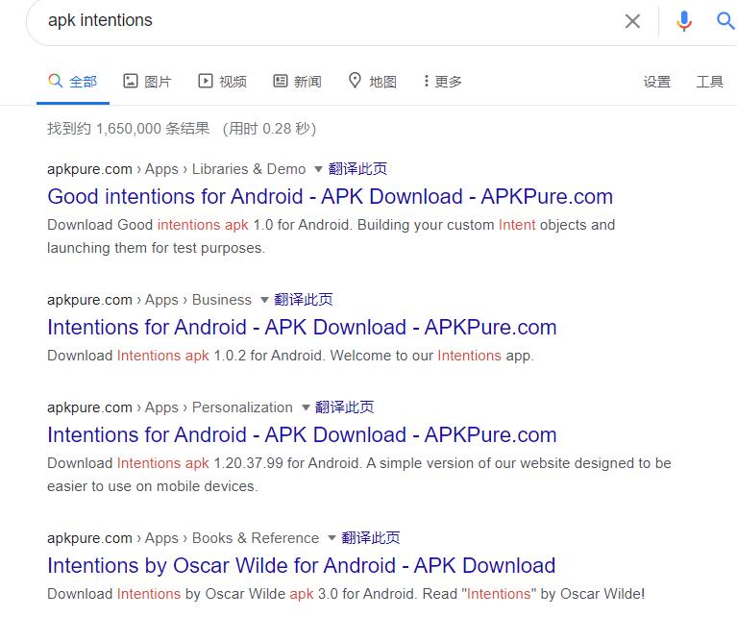The image size is (737, 617).
Task: Click the 'apkpure.com › Apps › Books & Reference' breadcrumb
Action: [x=183, y=538]
